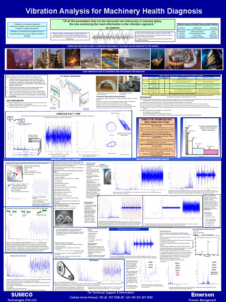Click the overlapping sine waves illustration
226x302 pixels.
point(112,36)
